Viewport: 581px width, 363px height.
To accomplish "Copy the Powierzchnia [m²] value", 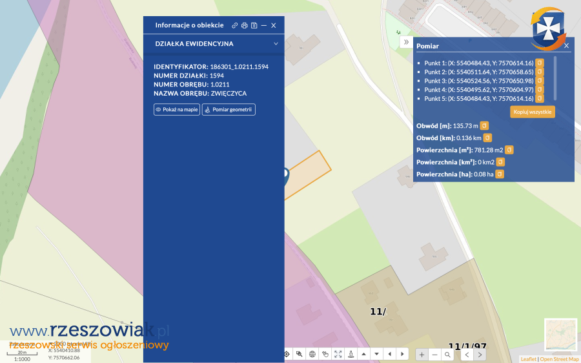I will (x=509, y=150).
